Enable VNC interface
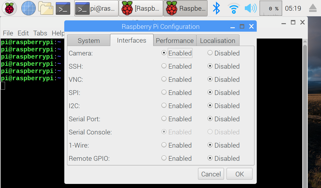The image size is (321, 188). [164, 79]
